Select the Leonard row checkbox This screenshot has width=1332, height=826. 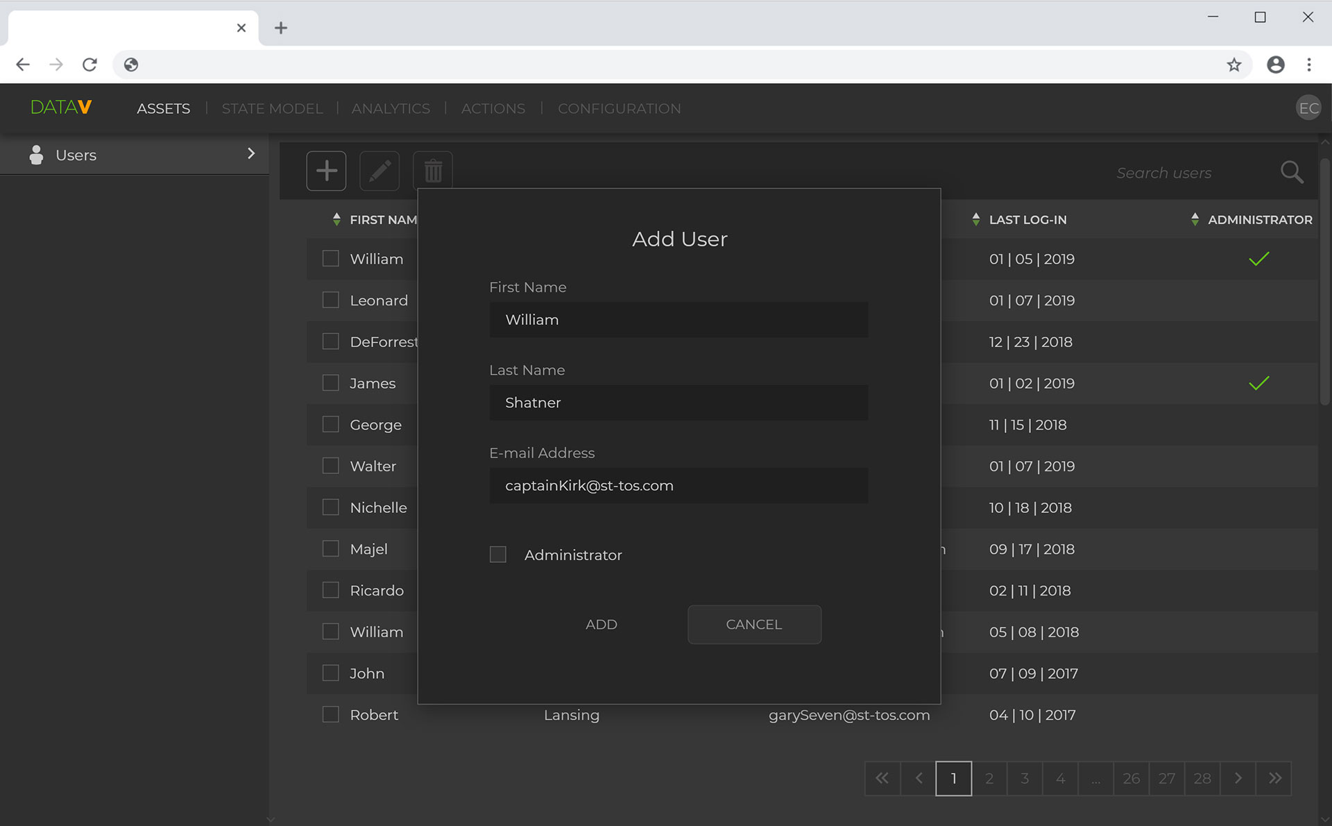331,300
